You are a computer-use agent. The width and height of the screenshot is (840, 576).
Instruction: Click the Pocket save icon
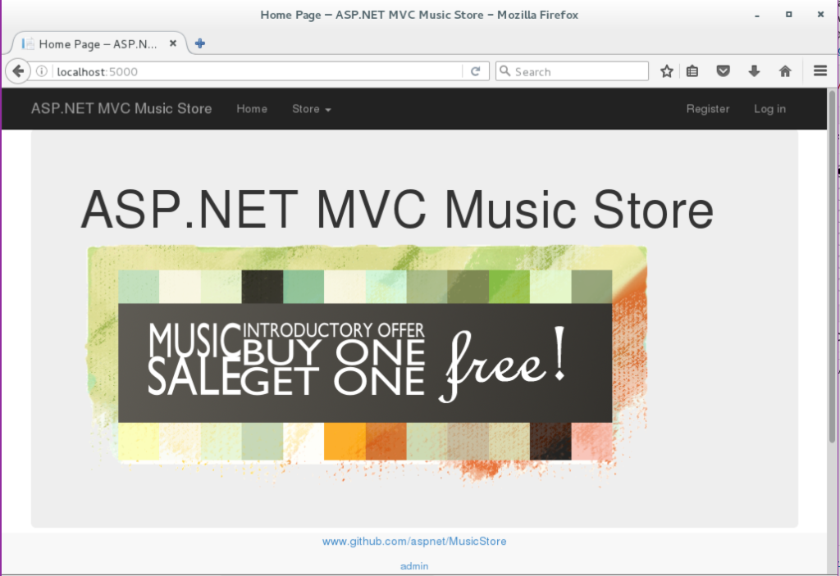(x=723, y=71)
